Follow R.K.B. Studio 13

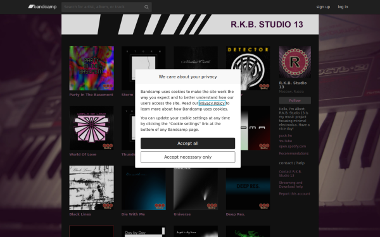[295, 100]
